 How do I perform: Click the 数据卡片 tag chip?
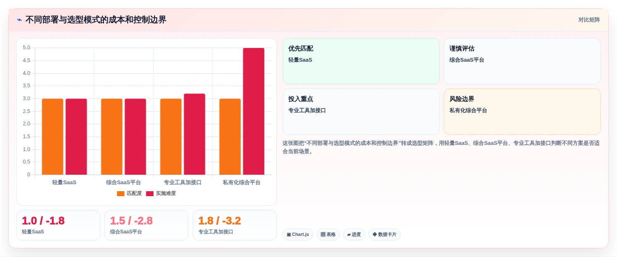pos(385,234)
